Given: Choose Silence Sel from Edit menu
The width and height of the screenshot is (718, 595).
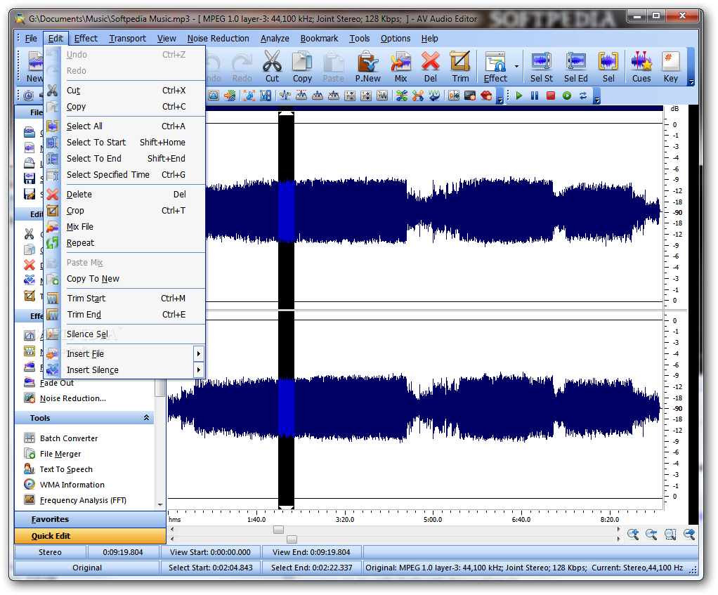Looking at the screenshot, I should pos(126,334).
